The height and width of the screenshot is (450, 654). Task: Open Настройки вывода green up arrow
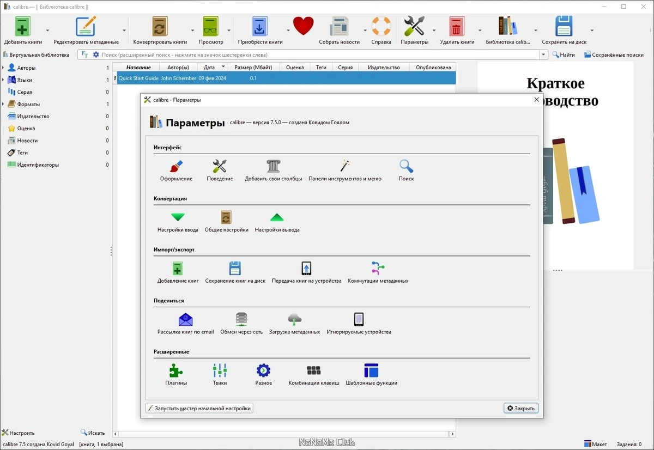pyautogui.click(x=277, y=222)
